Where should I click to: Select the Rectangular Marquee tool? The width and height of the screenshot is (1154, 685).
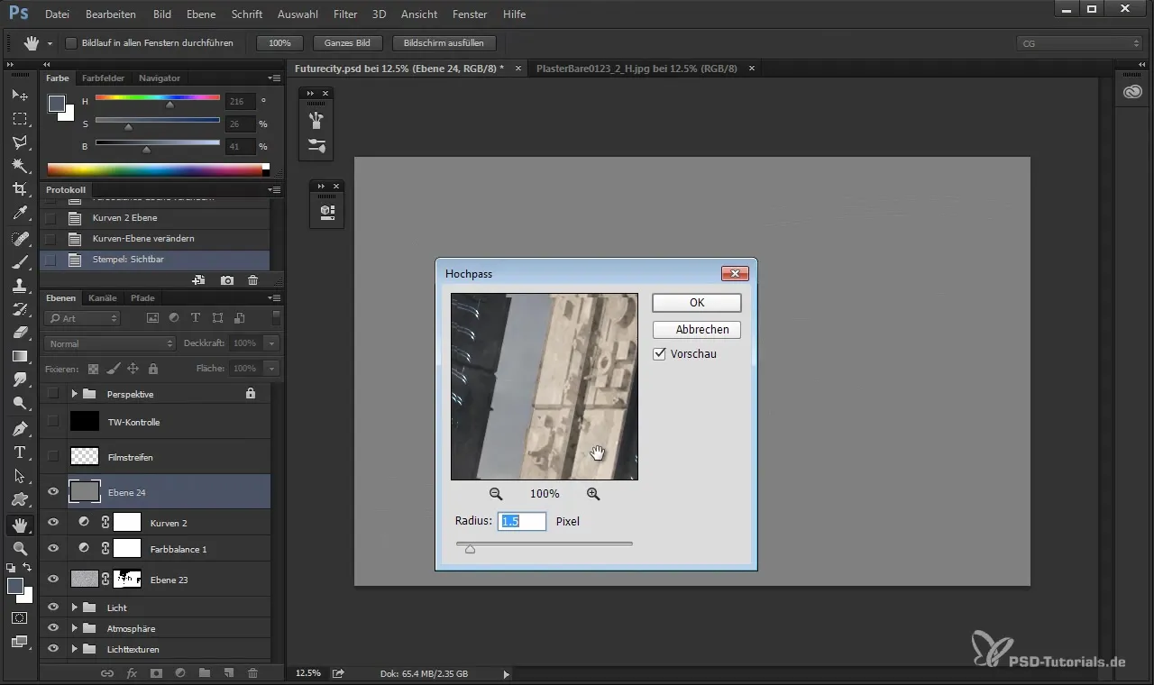(20, 119)
